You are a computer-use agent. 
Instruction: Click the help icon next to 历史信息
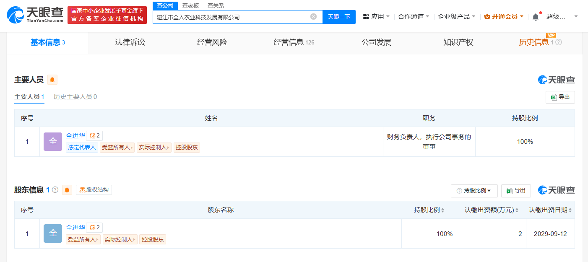point(559,42)
